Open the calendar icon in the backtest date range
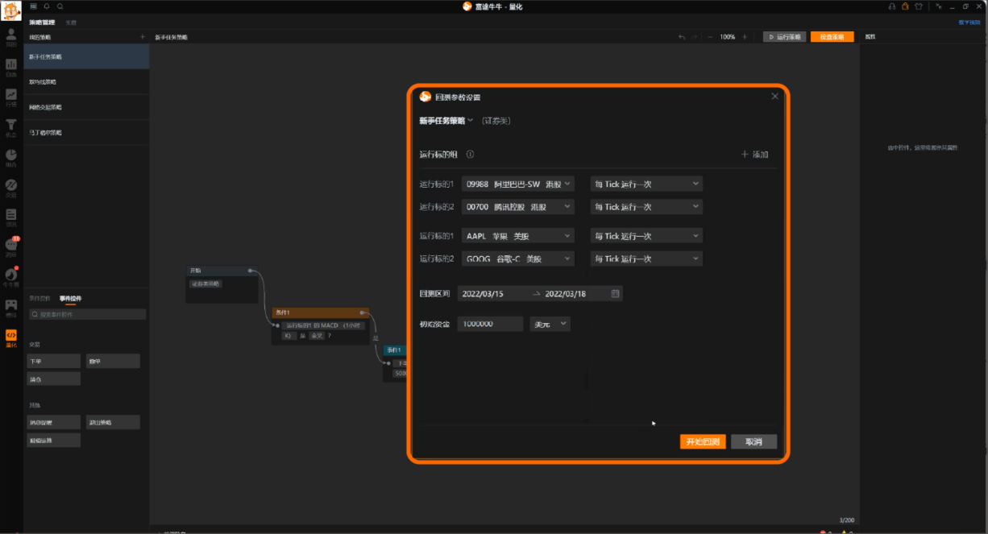 pyautogui.click(x=615, y=294)
